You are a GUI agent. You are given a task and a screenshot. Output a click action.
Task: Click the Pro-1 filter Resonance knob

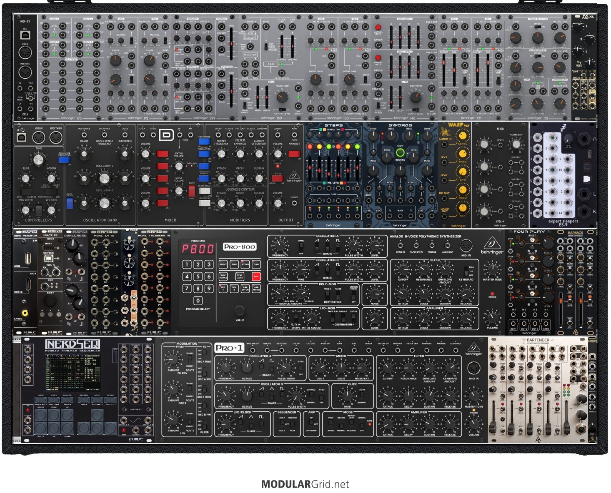click(408, 369)
